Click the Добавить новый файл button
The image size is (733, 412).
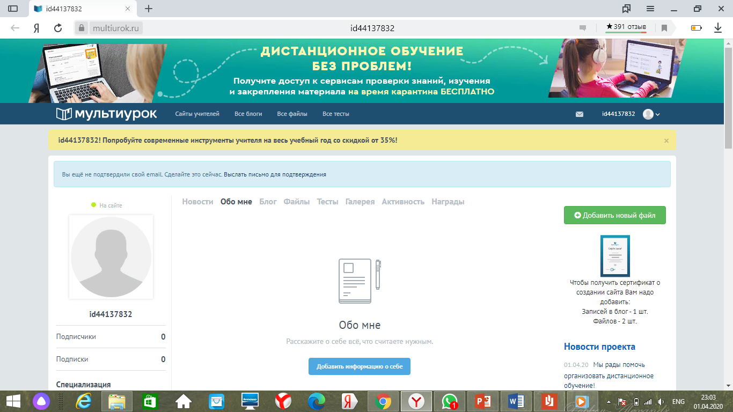point(614,215)
